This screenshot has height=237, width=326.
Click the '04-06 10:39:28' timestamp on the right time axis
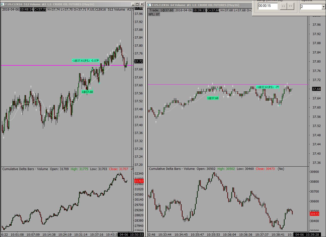coord(307,235)
